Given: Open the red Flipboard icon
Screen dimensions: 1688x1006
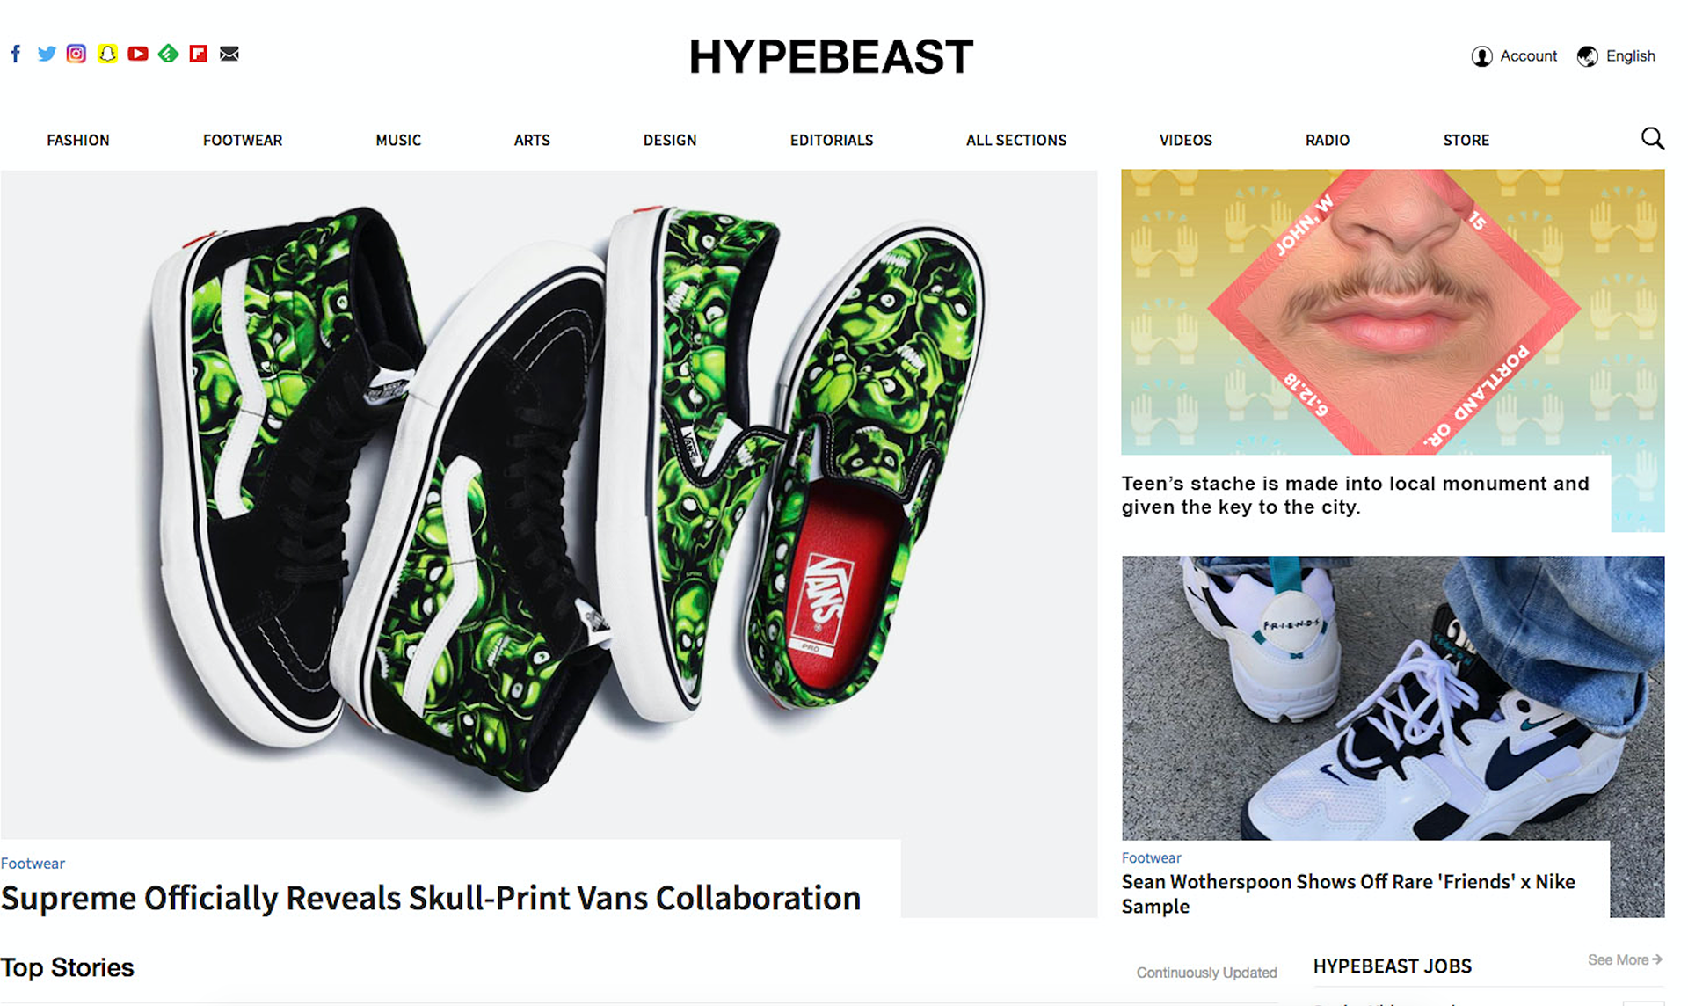Looking at the screenshot, I should click(199, 54).
